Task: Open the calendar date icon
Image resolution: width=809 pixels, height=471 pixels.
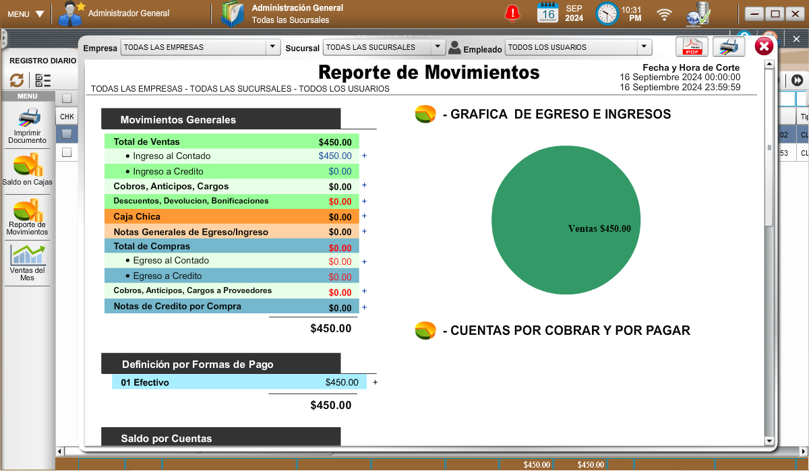Action: 548,13
